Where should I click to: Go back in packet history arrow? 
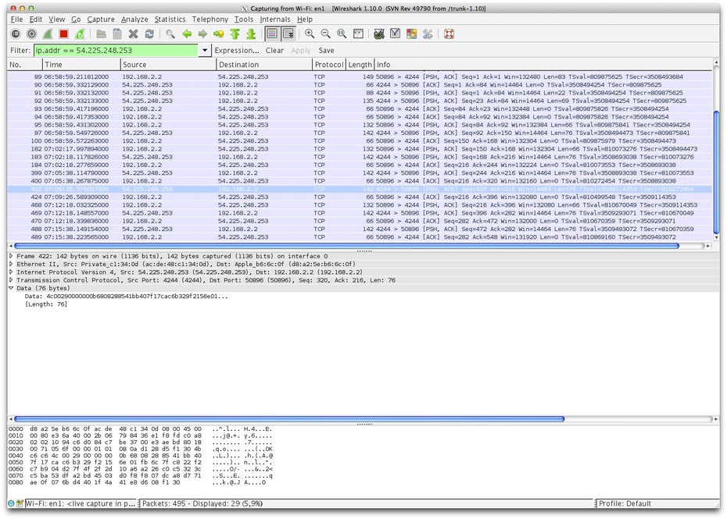[x=187, y=34]
